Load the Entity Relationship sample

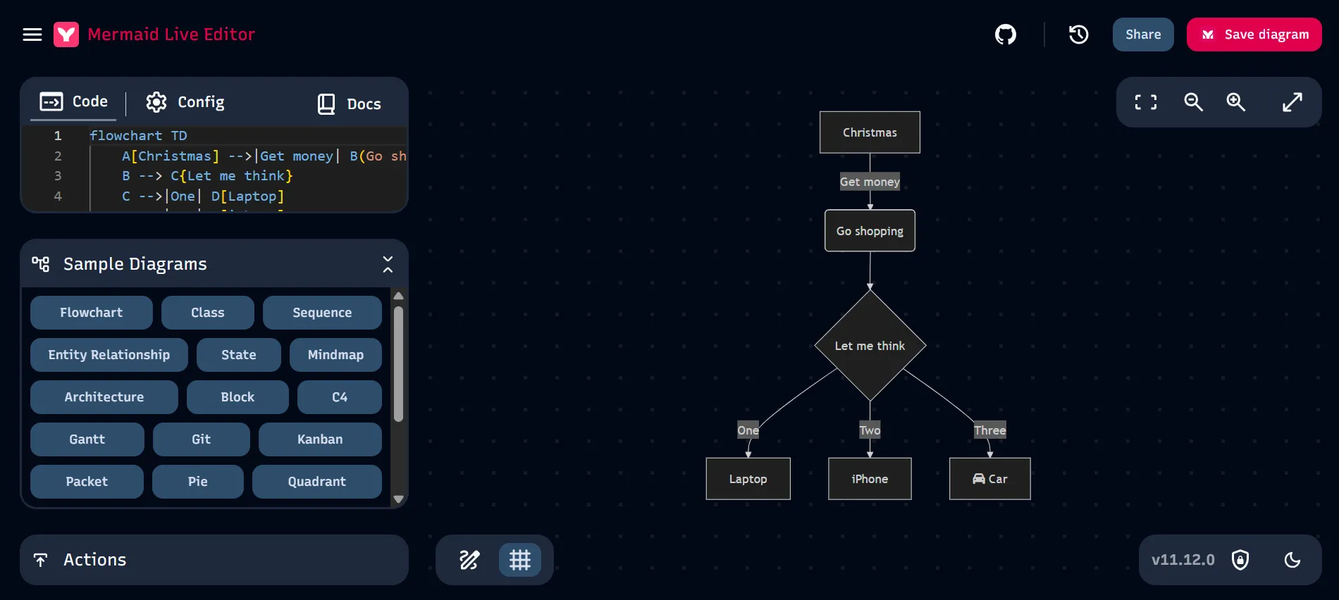pyautogui.click(x=109, y=355)
